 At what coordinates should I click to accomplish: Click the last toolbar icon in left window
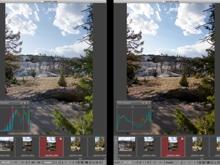tap(100, 162)
